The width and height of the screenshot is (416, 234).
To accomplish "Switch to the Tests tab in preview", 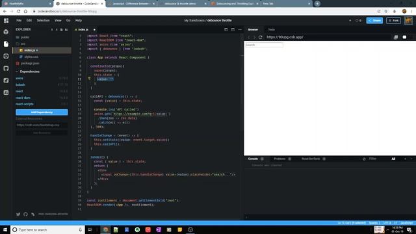I will (x=272, y=30).
